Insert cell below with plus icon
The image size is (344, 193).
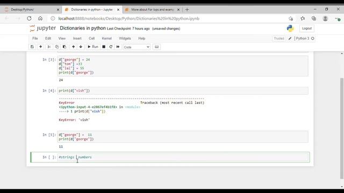(41, 47)
